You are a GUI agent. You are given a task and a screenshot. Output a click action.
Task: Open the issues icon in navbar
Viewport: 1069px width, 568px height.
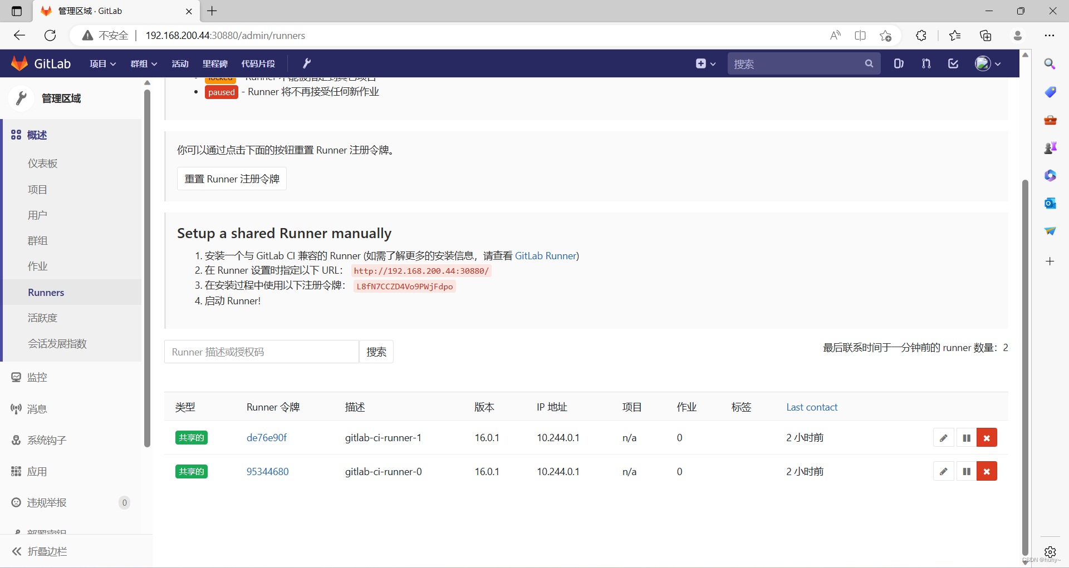point(899,63)
